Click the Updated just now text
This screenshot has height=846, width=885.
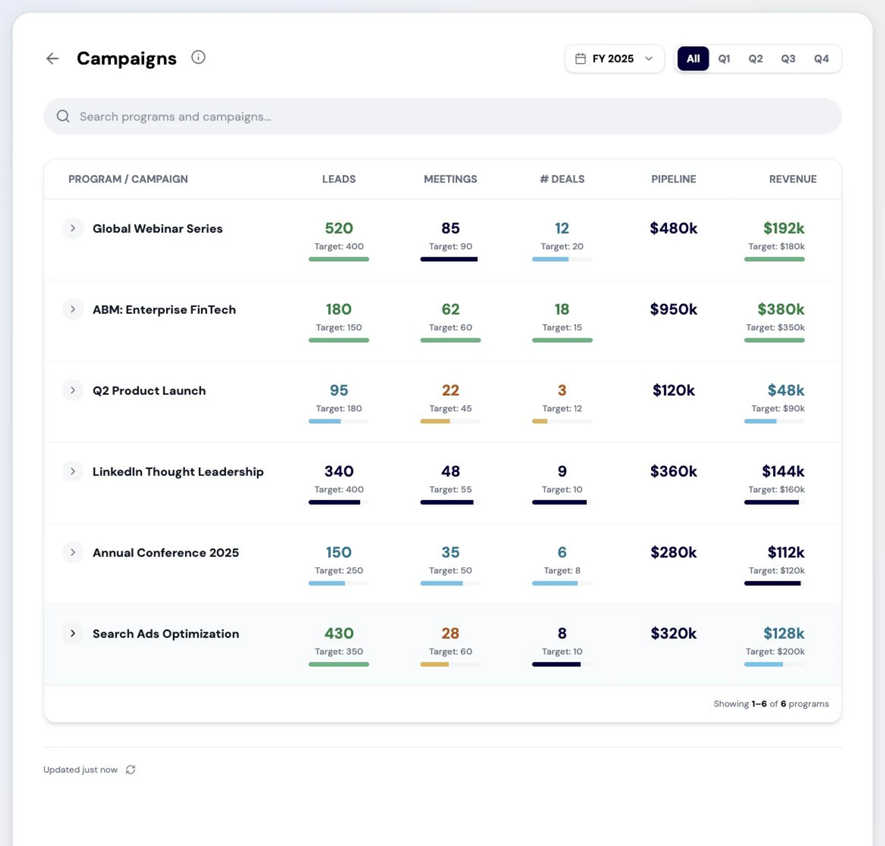81,770
